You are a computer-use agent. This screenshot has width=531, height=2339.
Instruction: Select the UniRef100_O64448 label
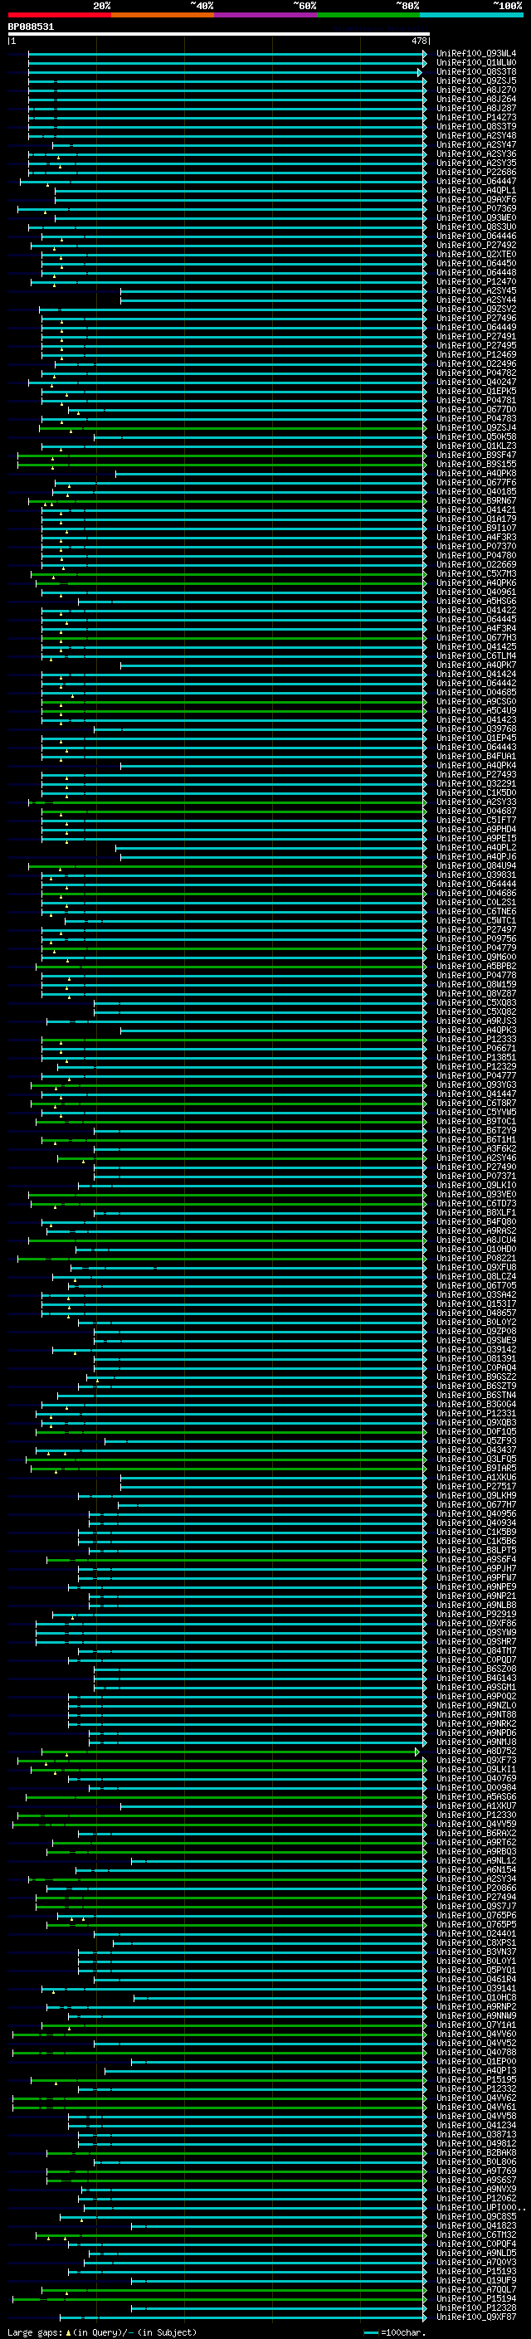[x=476, y=272]
